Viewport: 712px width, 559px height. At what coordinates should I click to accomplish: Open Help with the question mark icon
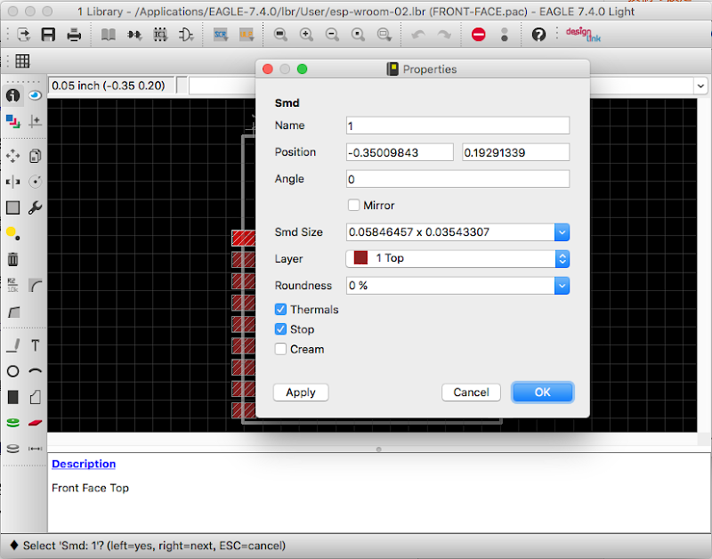point(538,35)
